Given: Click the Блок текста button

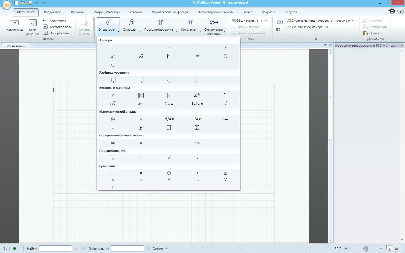Looking at the screenshot, I should (x=55, y=21).
